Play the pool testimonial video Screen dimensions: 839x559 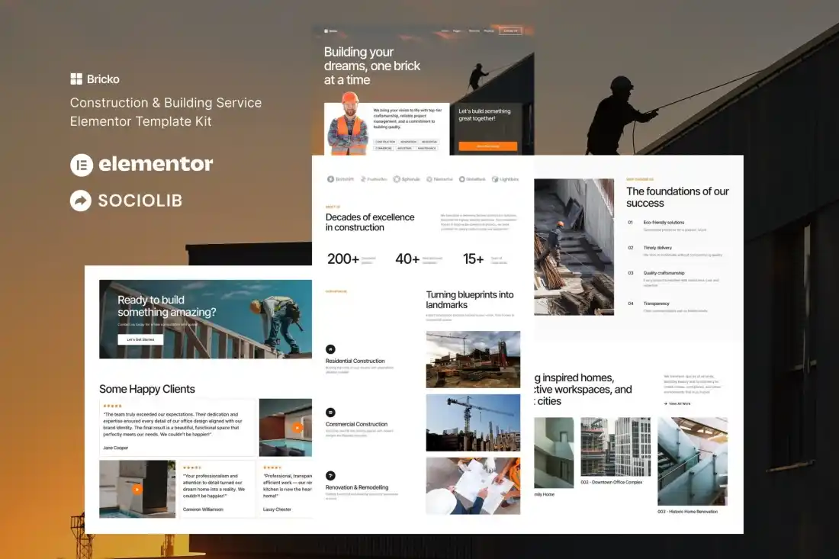297,428
